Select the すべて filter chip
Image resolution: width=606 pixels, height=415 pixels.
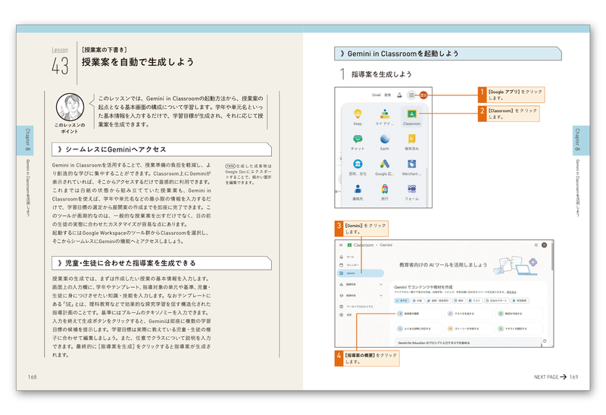401,300
